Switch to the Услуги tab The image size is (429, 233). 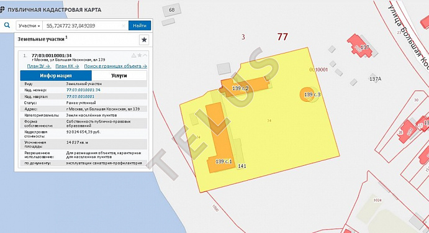(x=119, y=76)
